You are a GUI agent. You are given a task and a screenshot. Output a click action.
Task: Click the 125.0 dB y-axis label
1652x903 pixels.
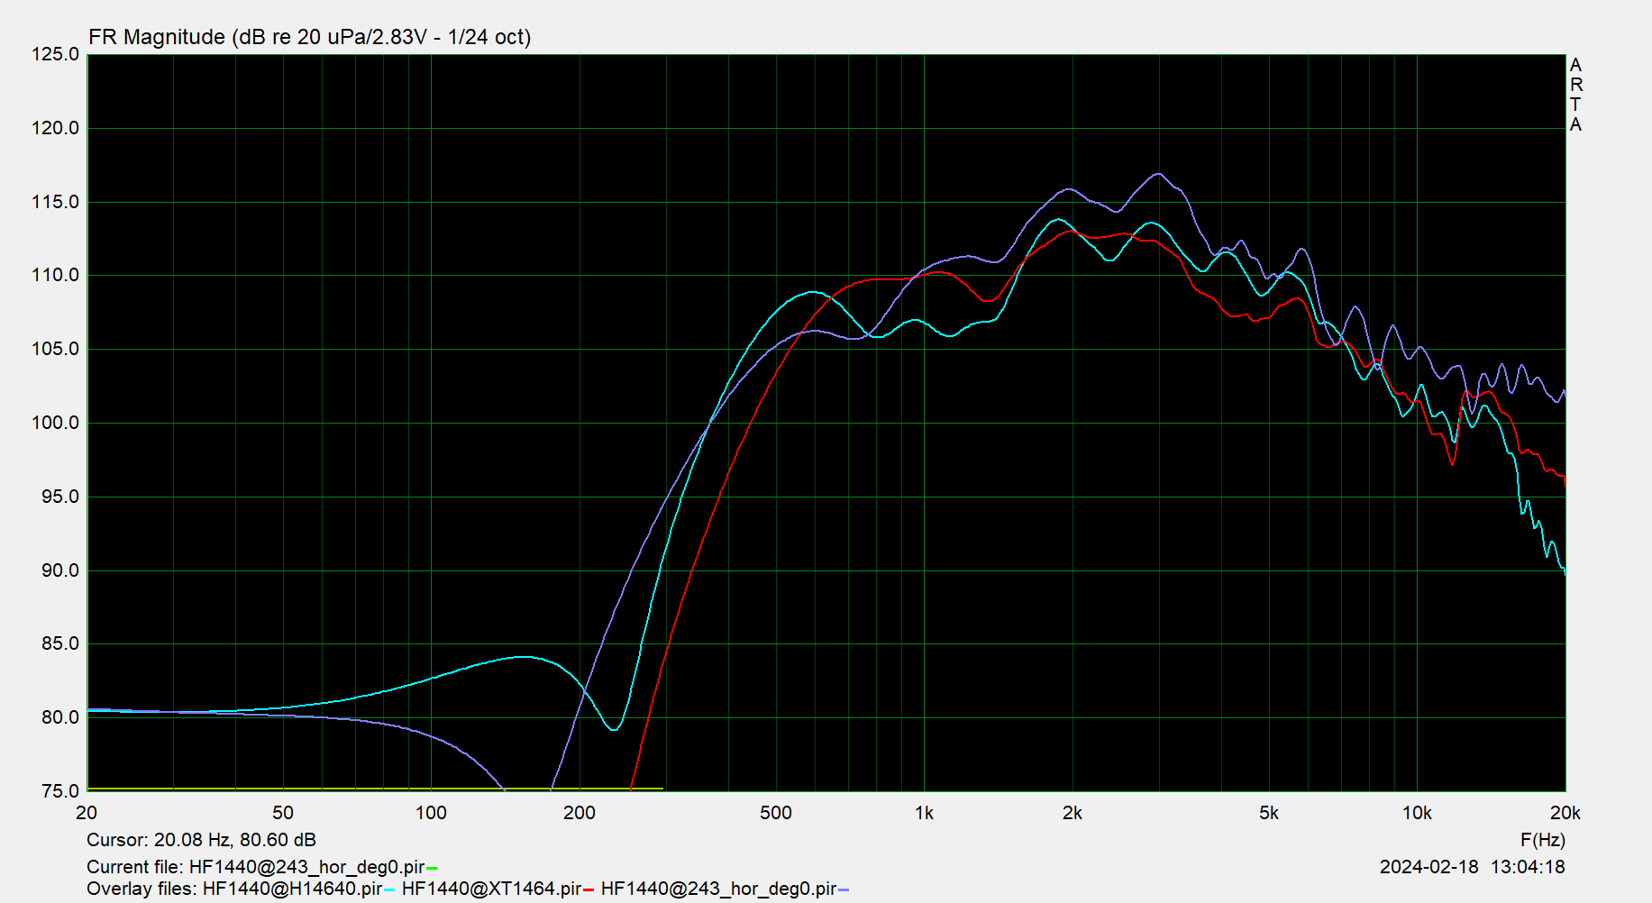(x=56, y=54)
